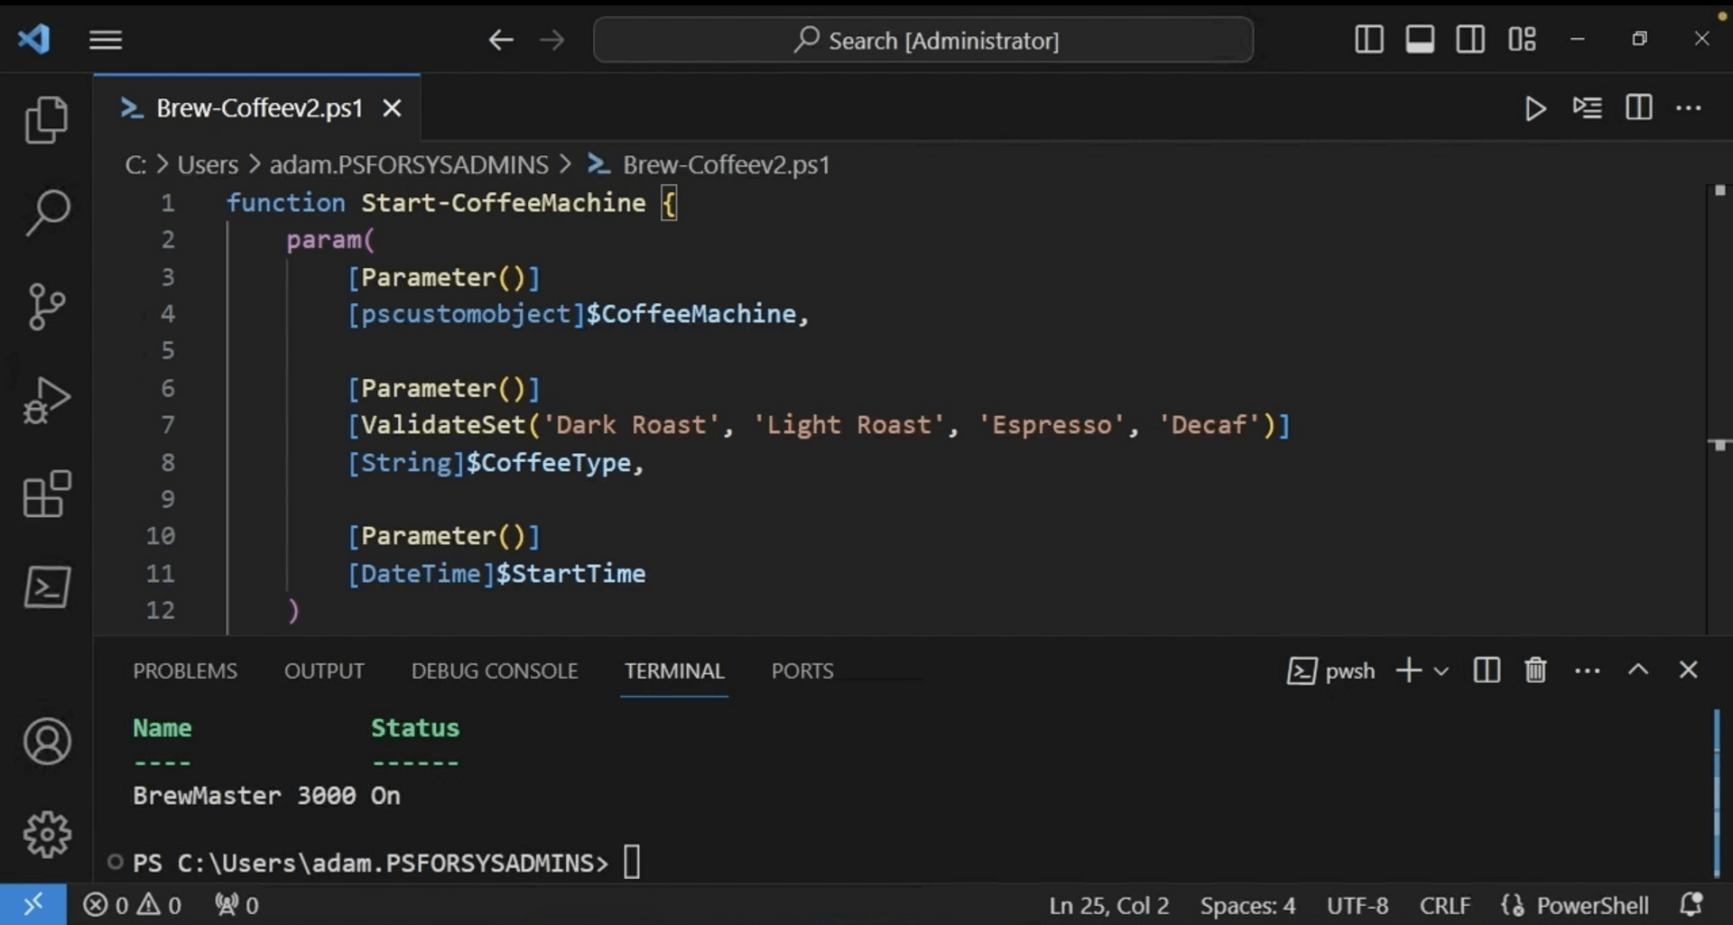Toggle the bottom panel layout icon
The width and height of the screenshot is (1733, 925).
[x=1420, y=40]
